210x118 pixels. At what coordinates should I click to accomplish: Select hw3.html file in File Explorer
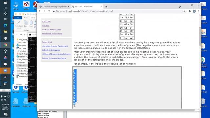click(21, 45)
